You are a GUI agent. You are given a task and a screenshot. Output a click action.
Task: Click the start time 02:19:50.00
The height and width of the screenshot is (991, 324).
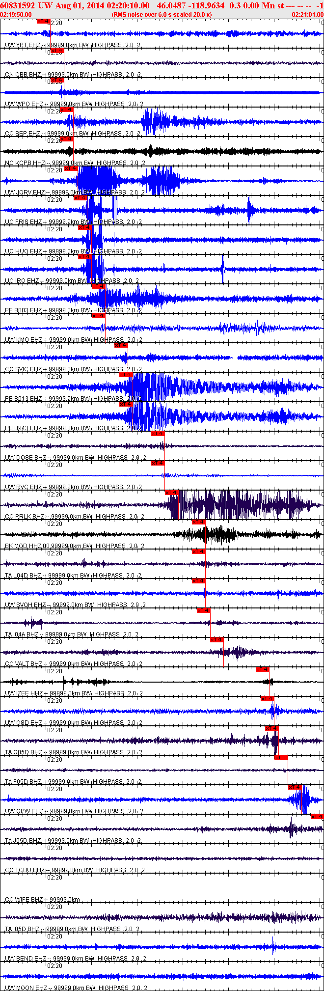click(x=16, y=15)
